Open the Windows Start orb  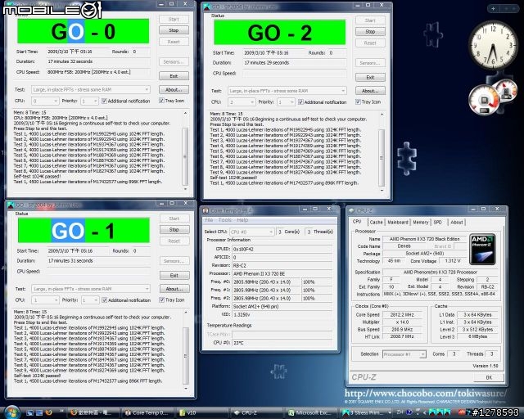11,412
